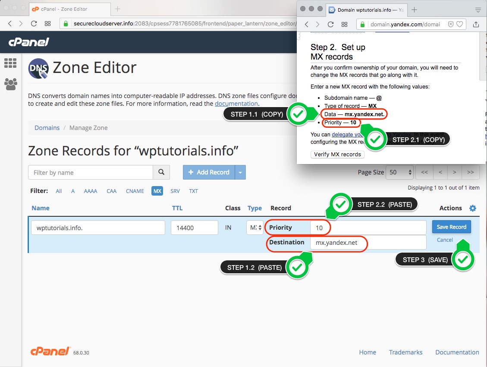
Task: Focus the Filter by name field
Action: point(91,172)
